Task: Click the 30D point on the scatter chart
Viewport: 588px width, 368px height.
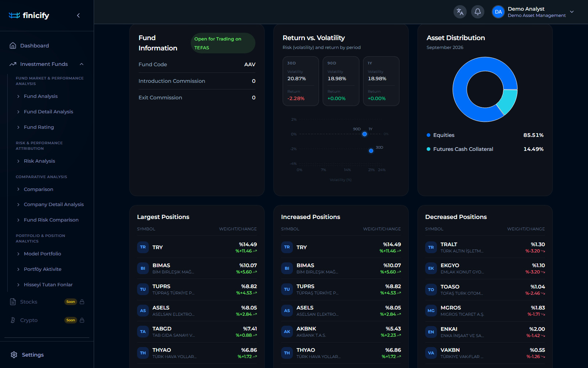Action: coord(371,151)
